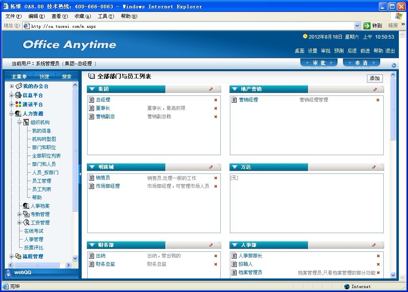Open the webQQ icon in sidebar footer
This screenshot has width=408, height=292.
(8, 273)
